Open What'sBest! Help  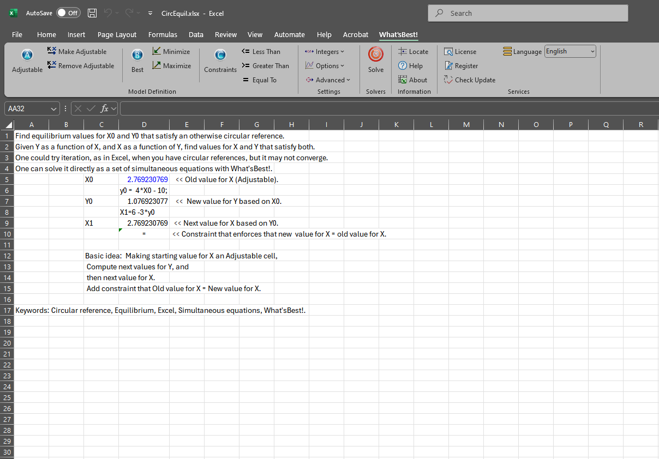pyautogui.click(x=411, y=65)
